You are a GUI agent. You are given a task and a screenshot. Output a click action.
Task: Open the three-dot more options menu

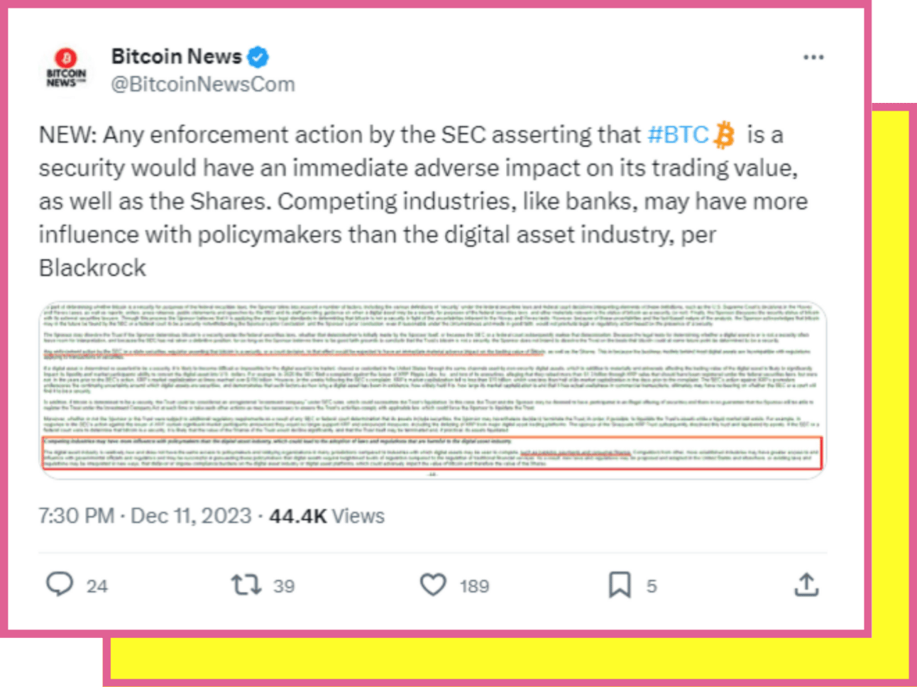(x=813, y=57)
